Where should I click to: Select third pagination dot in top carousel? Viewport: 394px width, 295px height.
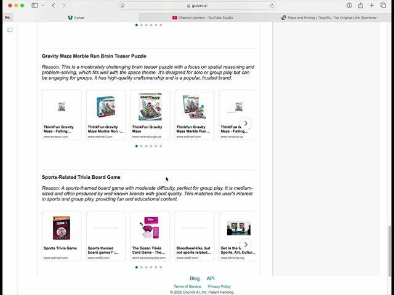tap(147, 25)
